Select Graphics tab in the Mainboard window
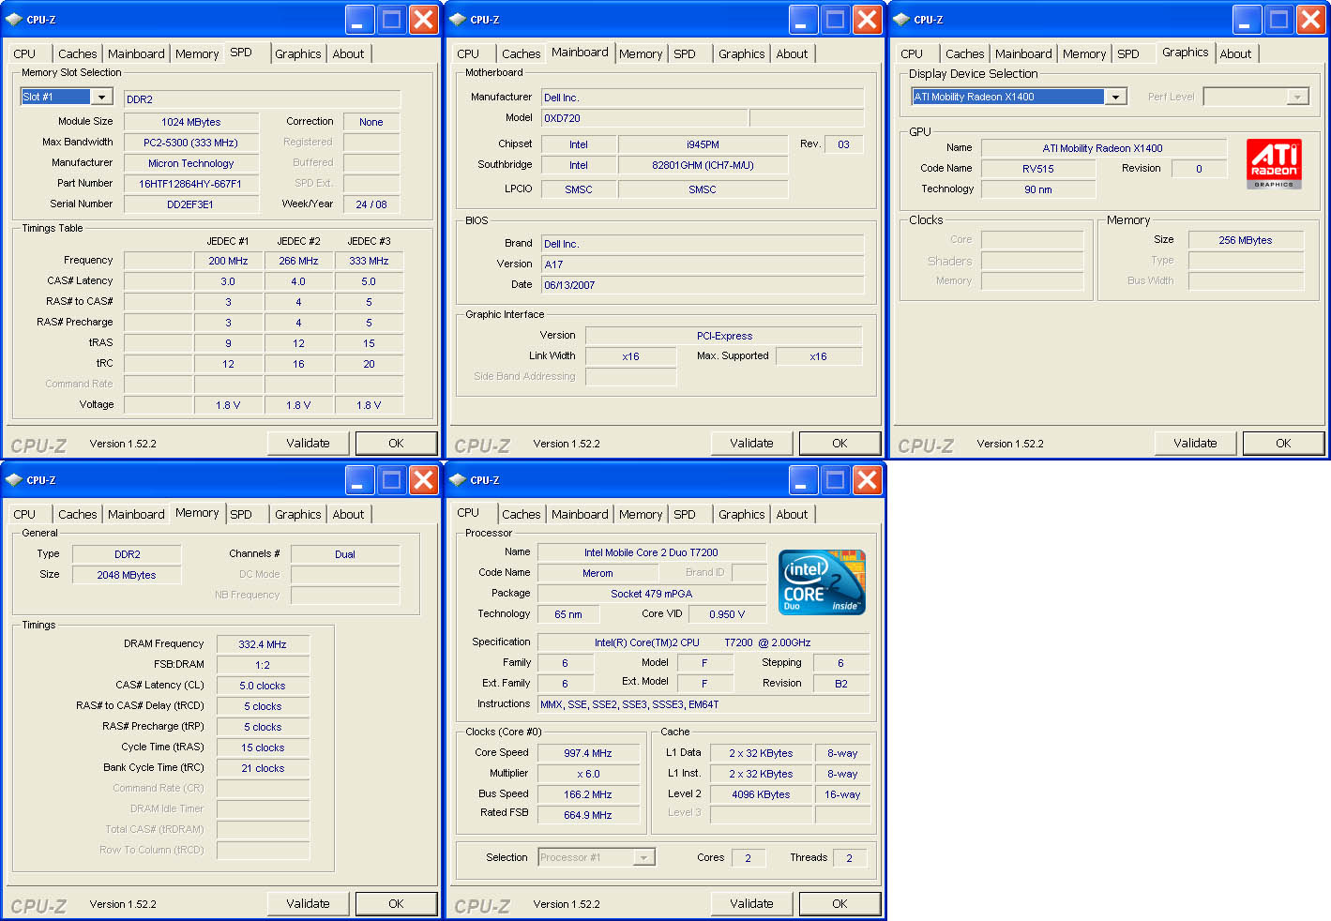Image resolution: width=1331 pixels, height=921 pixels. [x=741, y=54]
